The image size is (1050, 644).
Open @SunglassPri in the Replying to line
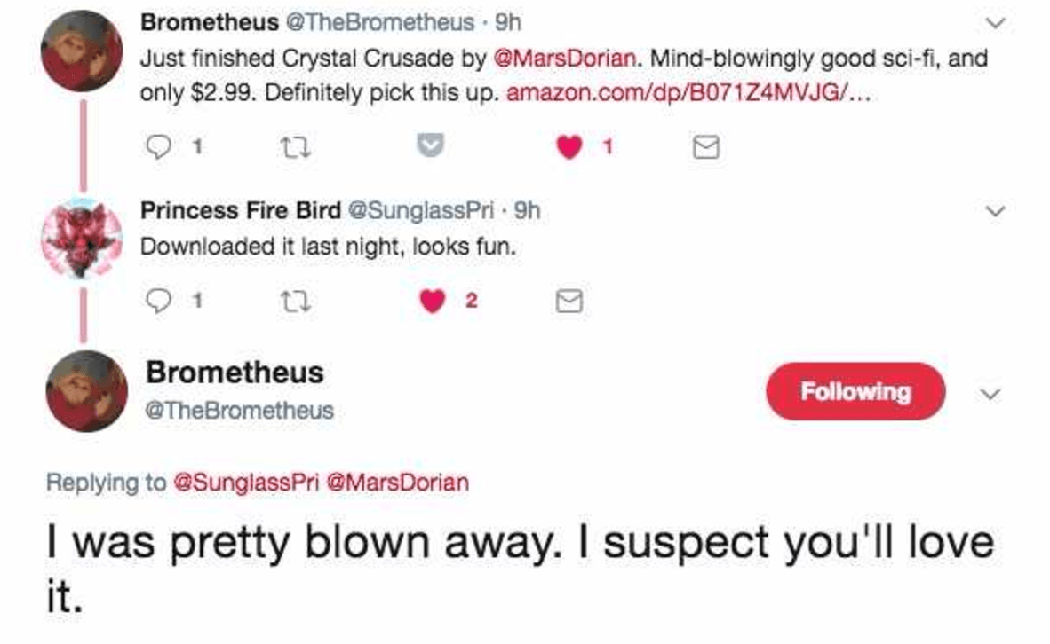point(244,482)
